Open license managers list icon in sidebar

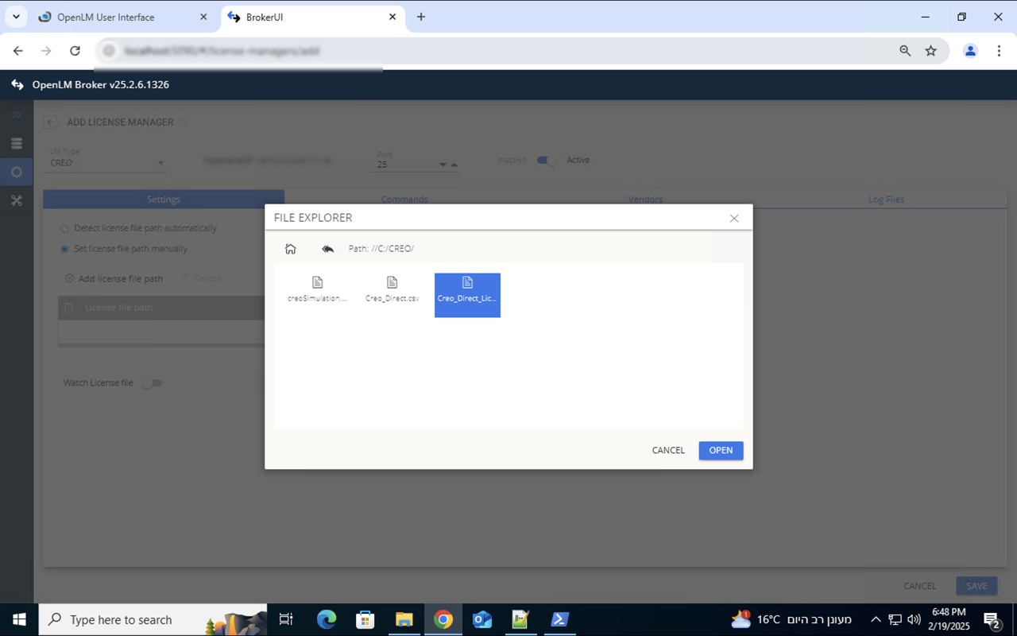(x=17, y=143)
